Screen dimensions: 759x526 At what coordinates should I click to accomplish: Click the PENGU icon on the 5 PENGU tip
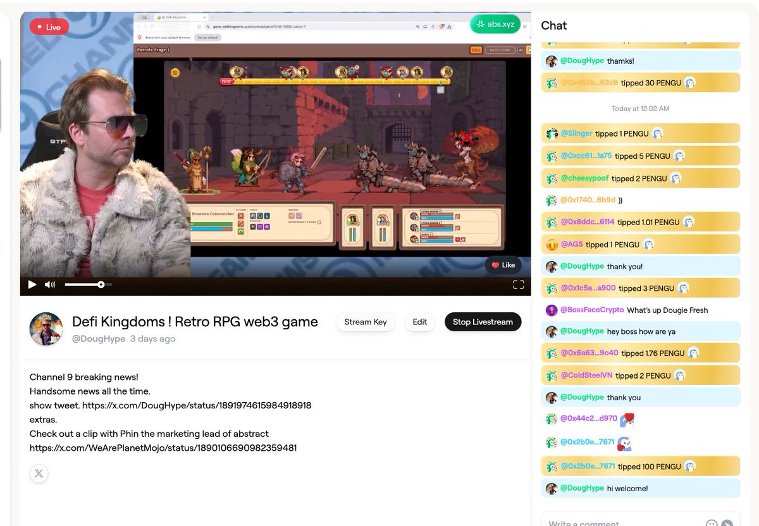tap(679, 156)
